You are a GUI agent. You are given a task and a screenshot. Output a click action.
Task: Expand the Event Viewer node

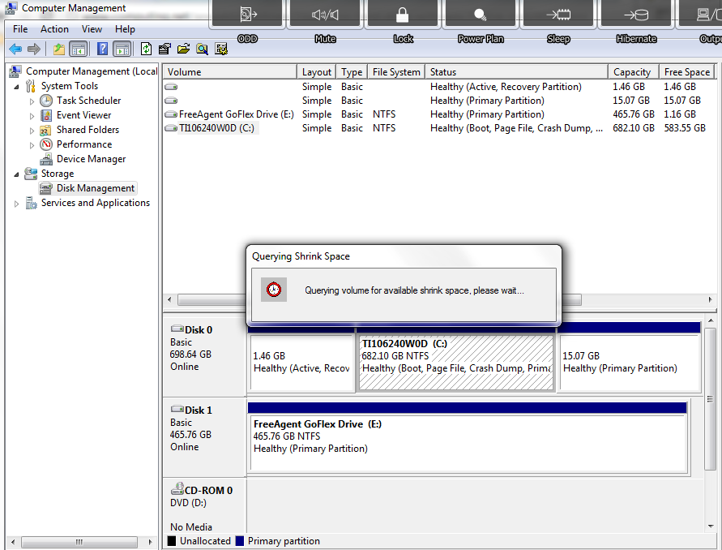coord(32,116)
